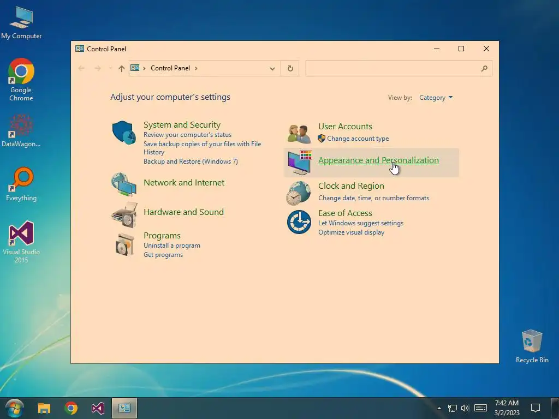Open the clock showing 7:42 AM
559x419 pixels.
[x=507, y=408]
